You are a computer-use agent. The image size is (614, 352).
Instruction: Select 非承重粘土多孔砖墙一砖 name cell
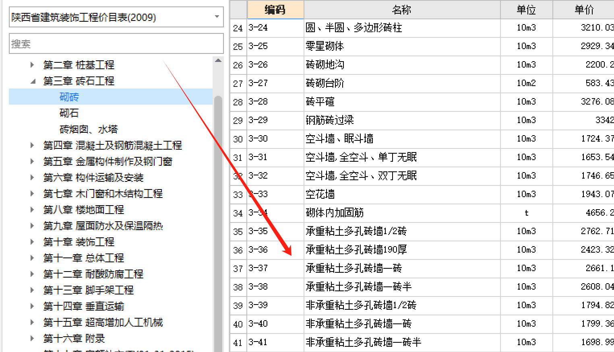point(402,324)
